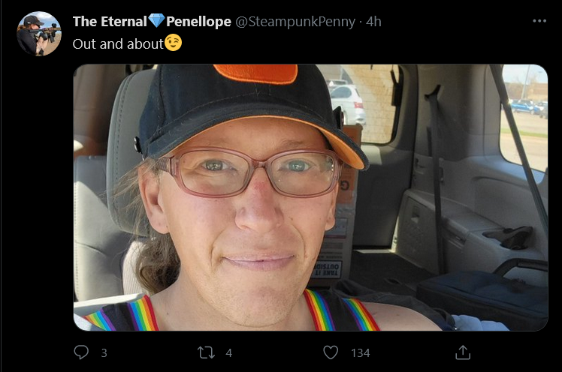Click the blue diamond emoji in name
The height and width of the screenshot is (372, 562).
[156, 21]
